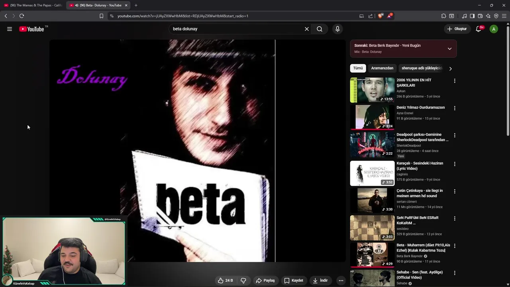Dislike the video with thumbs down
Image resolution: width=510 pixels, height=287 pixels.
click(243, 280)
